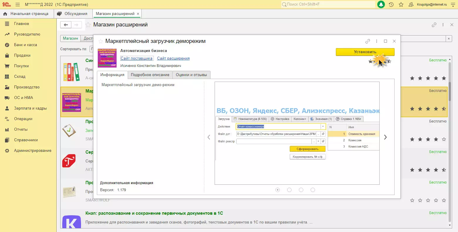Image resolution: width=458 pixels, height=232 pixels.
Task: Select the second screenshot carousel dot
Action: pyautogui.click(x=289, y=190)
